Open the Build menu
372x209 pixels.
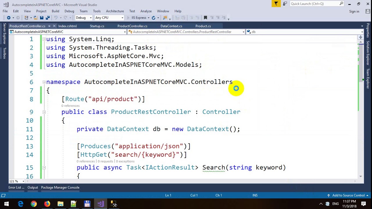tap(56, 11)
